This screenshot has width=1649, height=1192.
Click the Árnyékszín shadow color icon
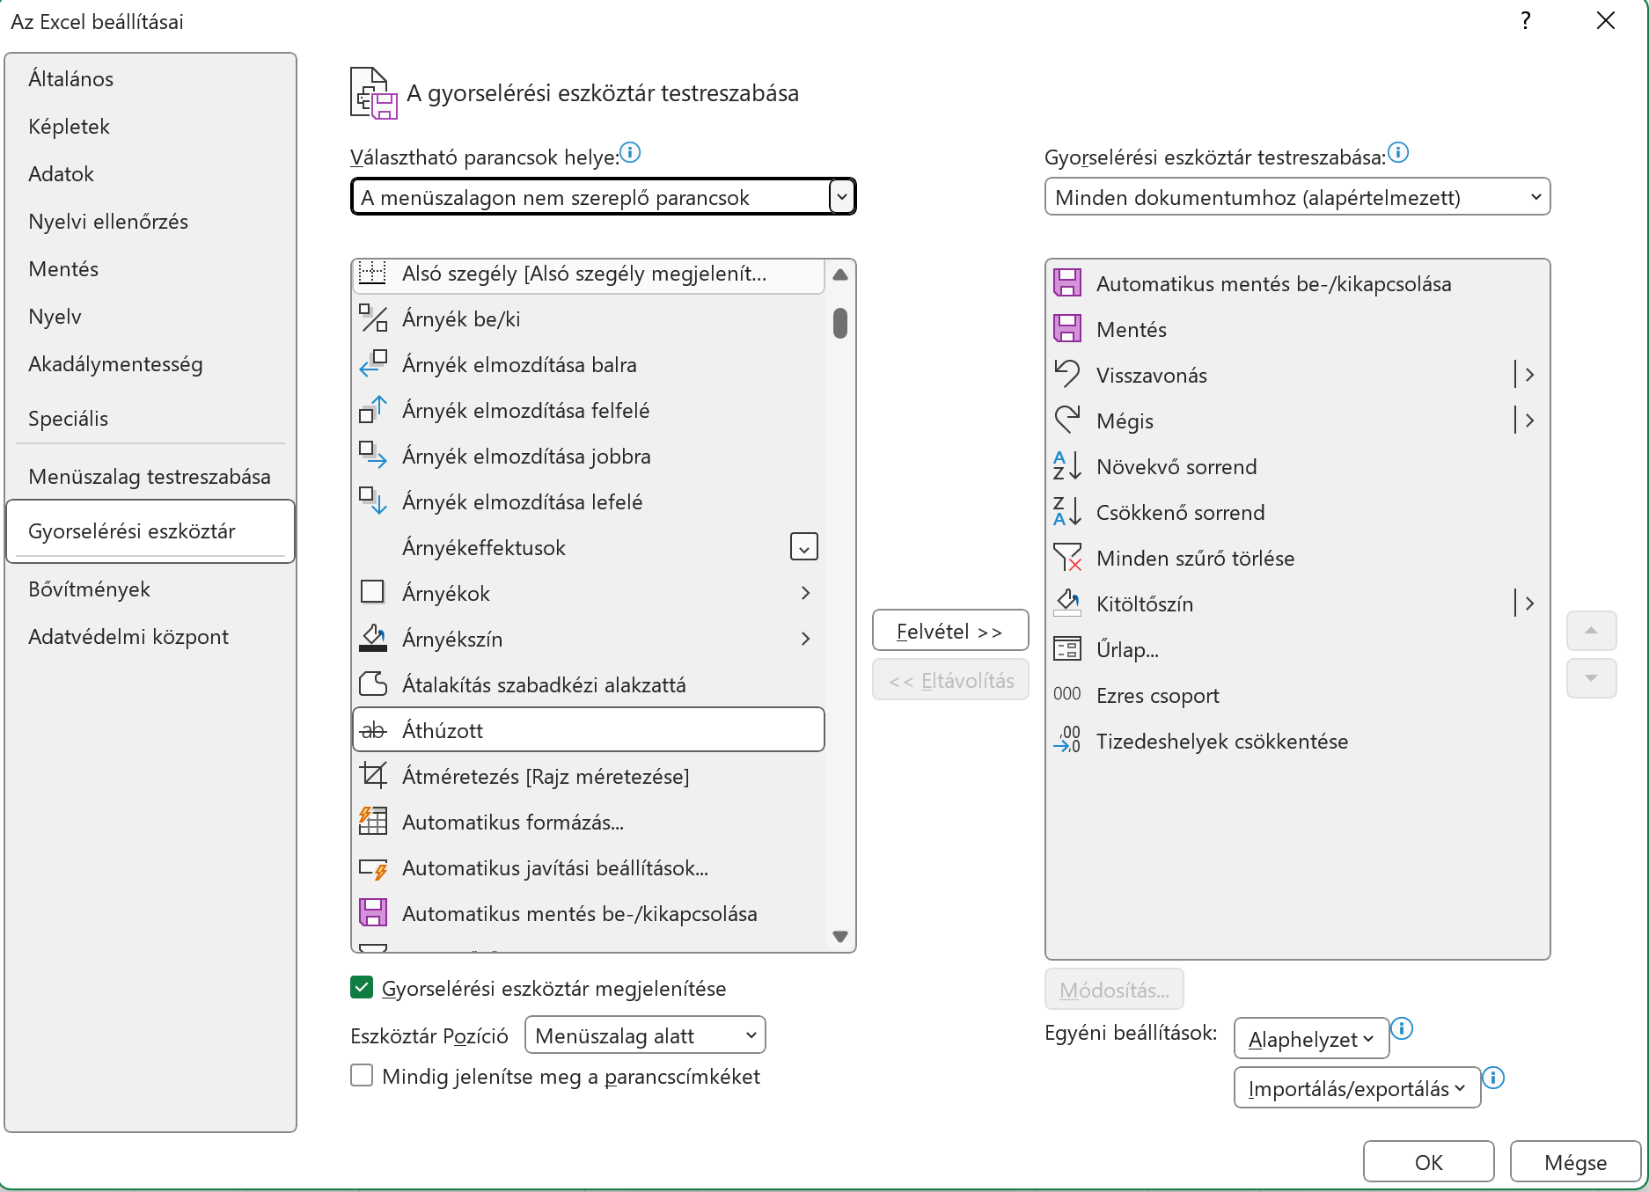[373, 639]
